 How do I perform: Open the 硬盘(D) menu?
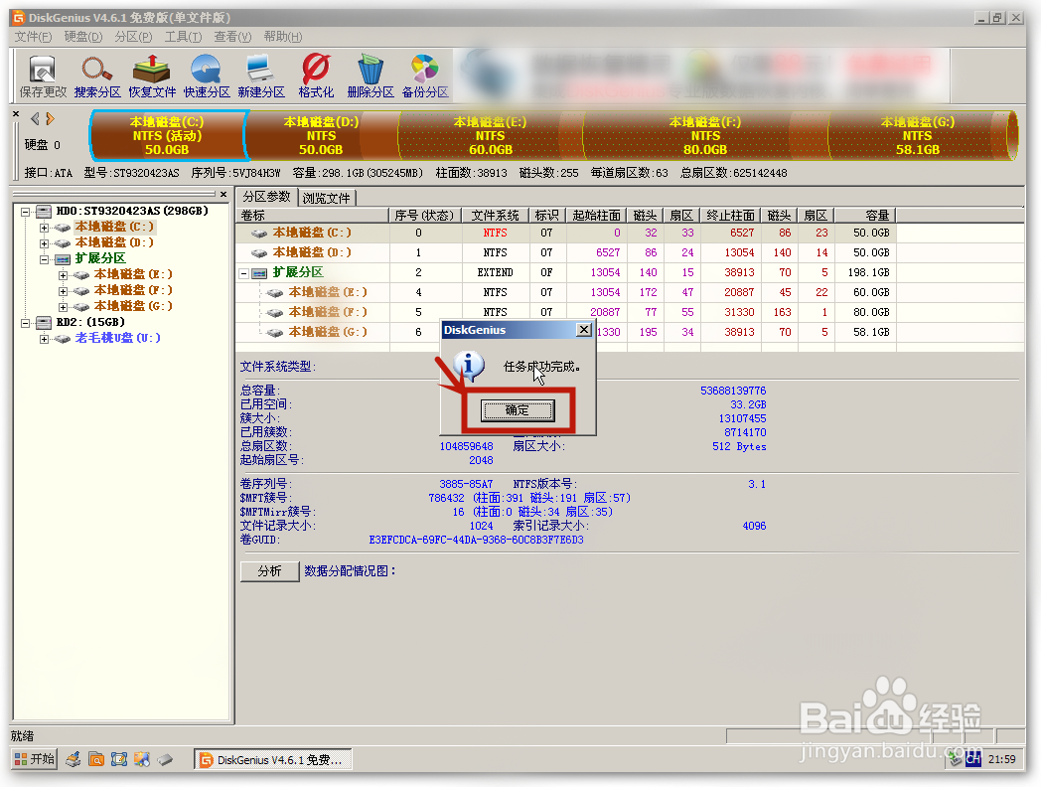pos(83,37)
